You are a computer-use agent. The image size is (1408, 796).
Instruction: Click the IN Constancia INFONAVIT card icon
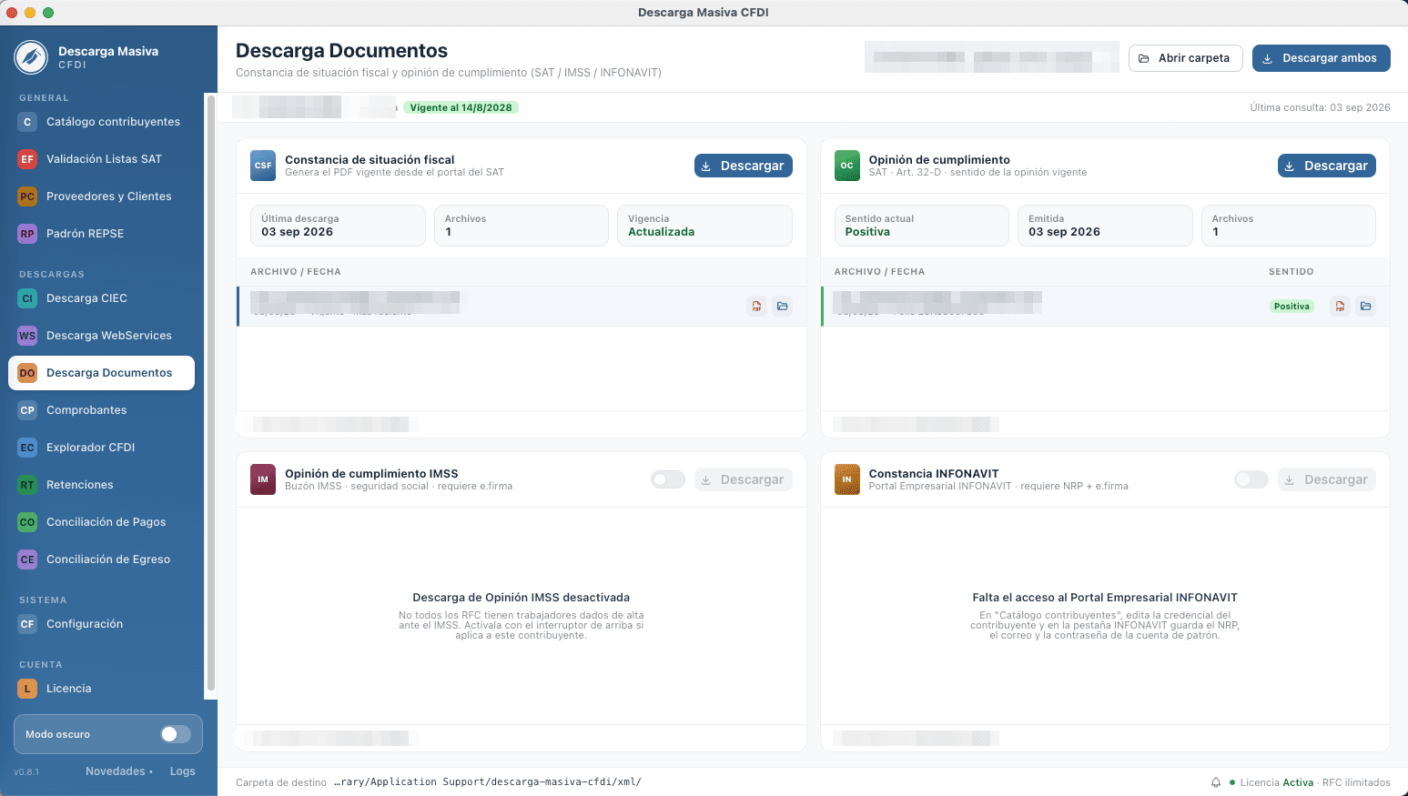click(847, 479)
